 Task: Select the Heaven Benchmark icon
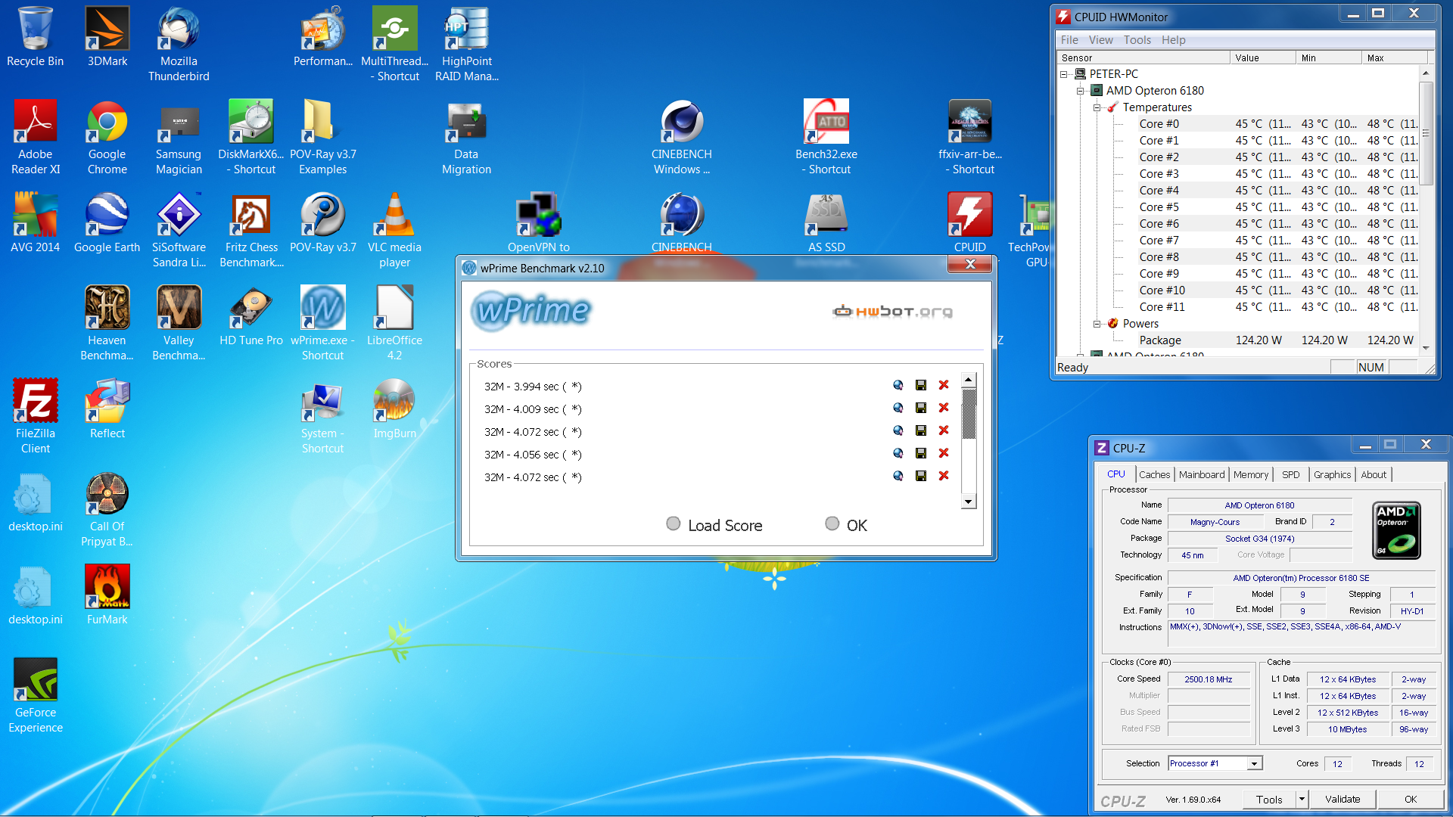pos(107,323)
